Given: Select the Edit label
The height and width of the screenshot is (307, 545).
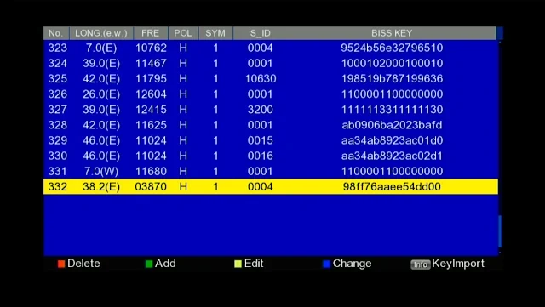Looking at the screenshot, I should (254, 264).
